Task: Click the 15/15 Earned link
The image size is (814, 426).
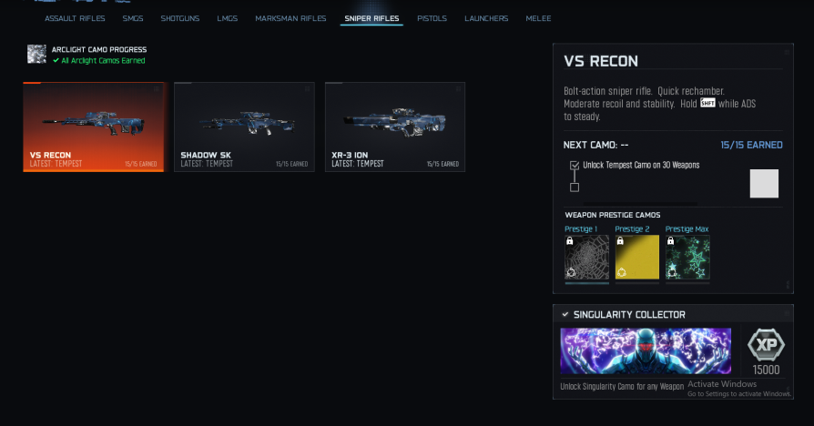Action: coord(751,145)
